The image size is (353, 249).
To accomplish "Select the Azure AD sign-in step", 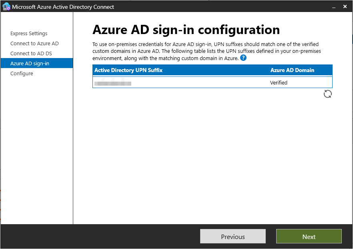I will click(37, 63).
